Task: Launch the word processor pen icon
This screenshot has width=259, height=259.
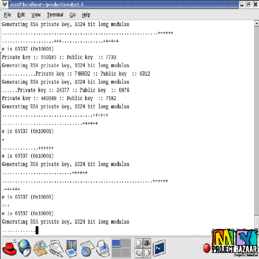Action: [x=56, y=248]
